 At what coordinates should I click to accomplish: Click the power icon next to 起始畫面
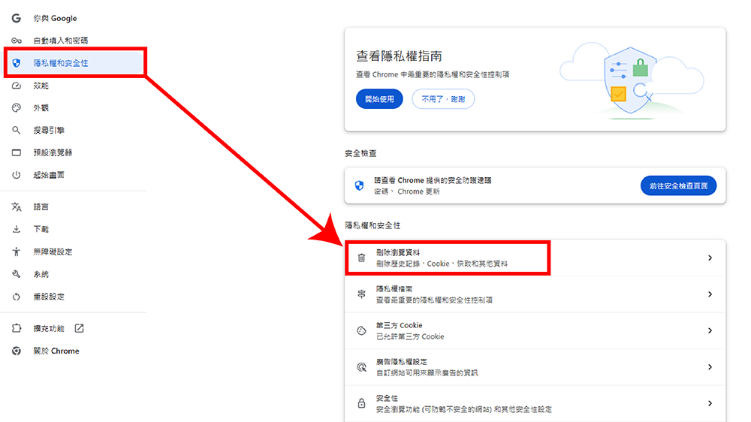point(16,175)
